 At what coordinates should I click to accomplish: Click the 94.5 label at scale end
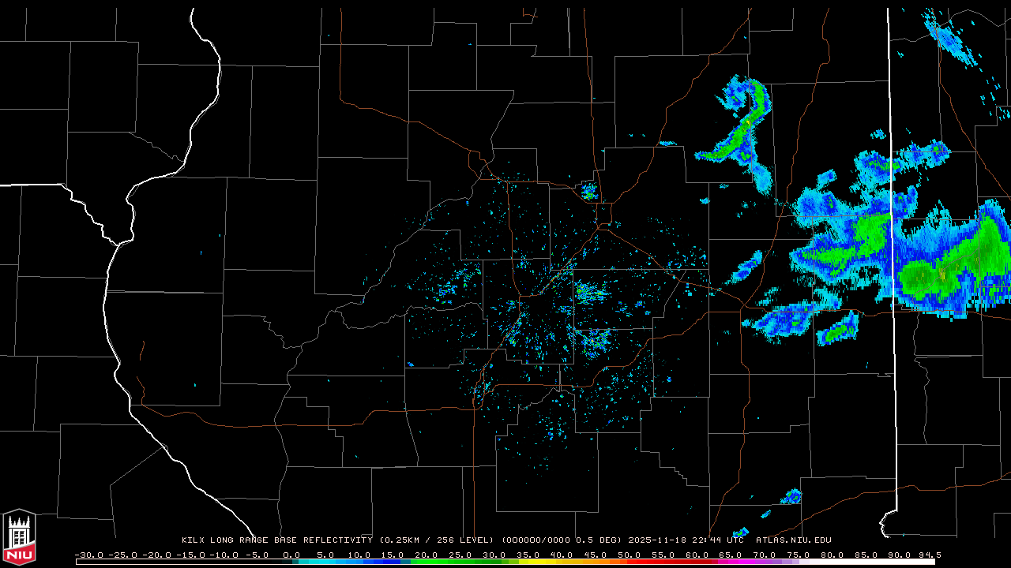tap(928, 555)
